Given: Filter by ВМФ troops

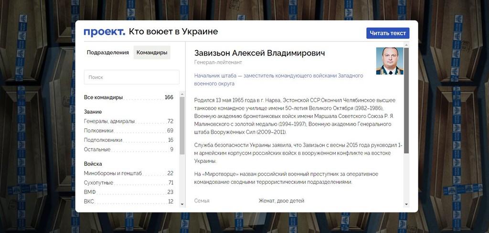Looking at the screenshot, I should click(128, 192).
